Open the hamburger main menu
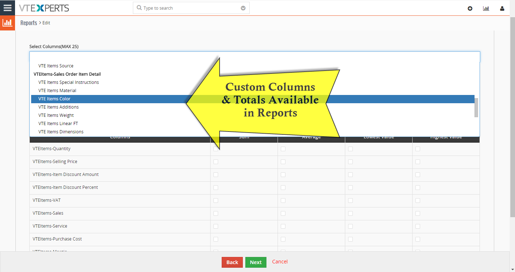The image size is (515, 272). 7,8
